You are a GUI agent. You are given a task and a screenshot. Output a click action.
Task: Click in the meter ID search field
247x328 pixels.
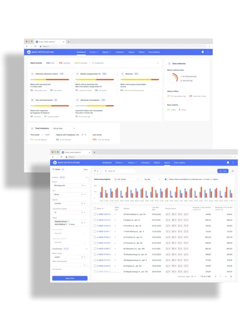(x=120, y=171)
